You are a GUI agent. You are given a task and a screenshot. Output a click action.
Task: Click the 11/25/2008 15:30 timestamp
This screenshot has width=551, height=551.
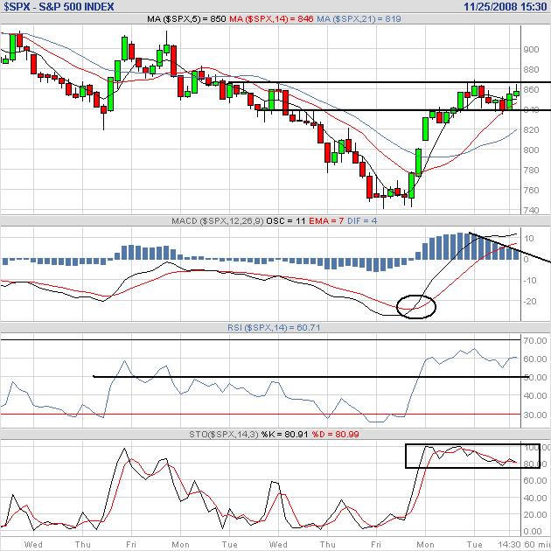click(x=506, y=7)
